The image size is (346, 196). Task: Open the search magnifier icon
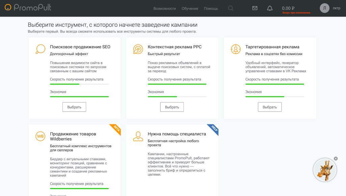coord(230,8)
